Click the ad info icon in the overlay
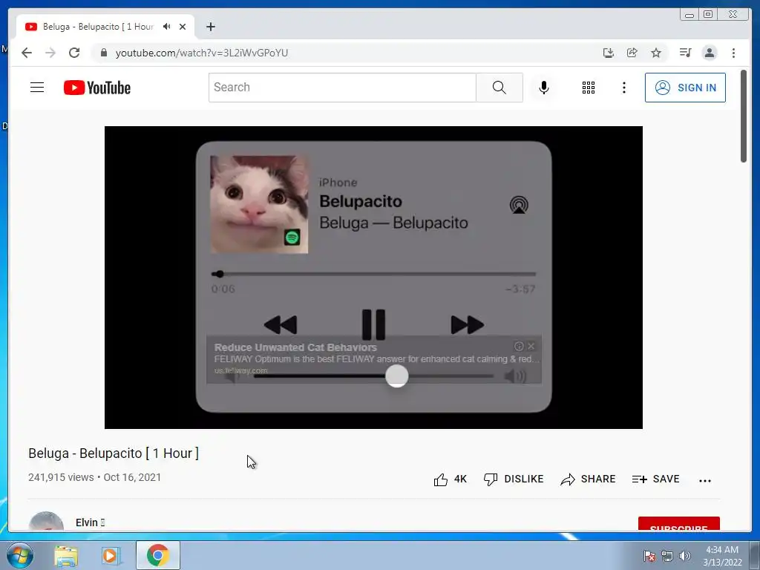The width and height of the screenshot is (760, 570). tap(519, 346)
